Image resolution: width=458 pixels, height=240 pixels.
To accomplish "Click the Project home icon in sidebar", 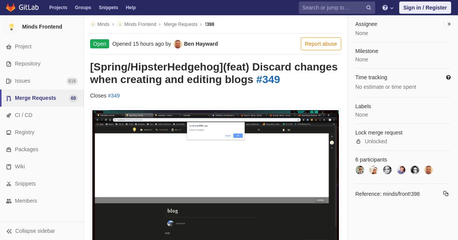I will click(9, 46).
